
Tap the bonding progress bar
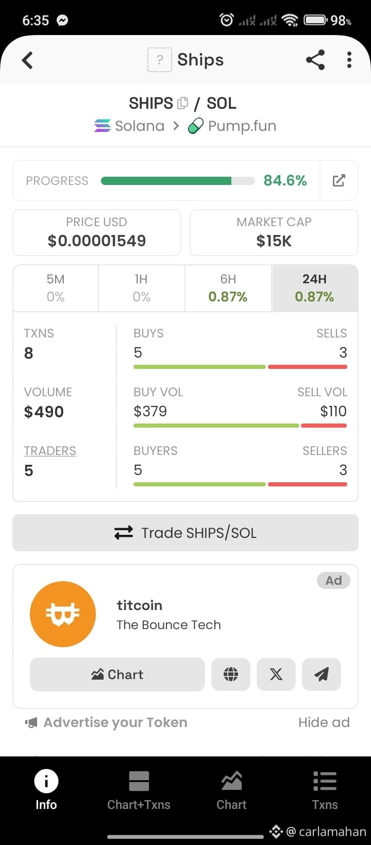coord(178,181)
